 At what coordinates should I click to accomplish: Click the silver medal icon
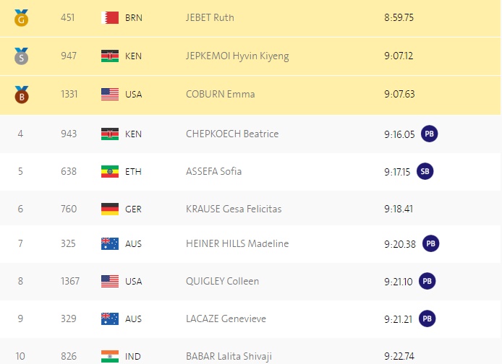tap(21, 56)
